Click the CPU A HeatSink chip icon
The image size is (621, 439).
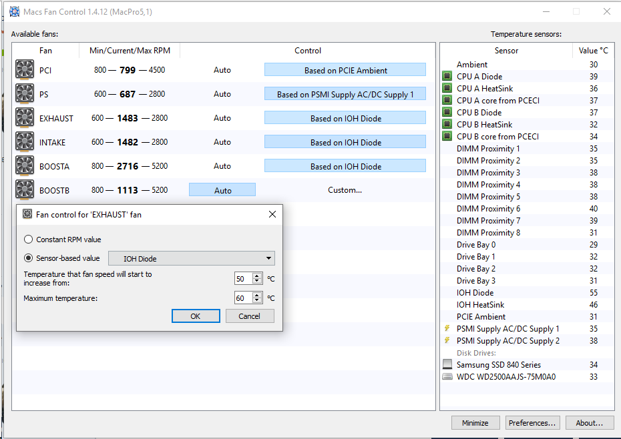(447, 88)
